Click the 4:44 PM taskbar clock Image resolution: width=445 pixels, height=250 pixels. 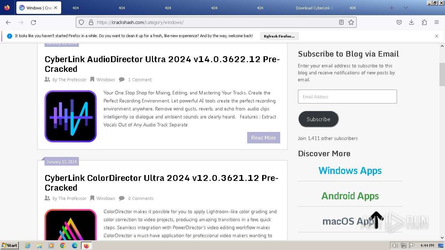click(427, 245)
